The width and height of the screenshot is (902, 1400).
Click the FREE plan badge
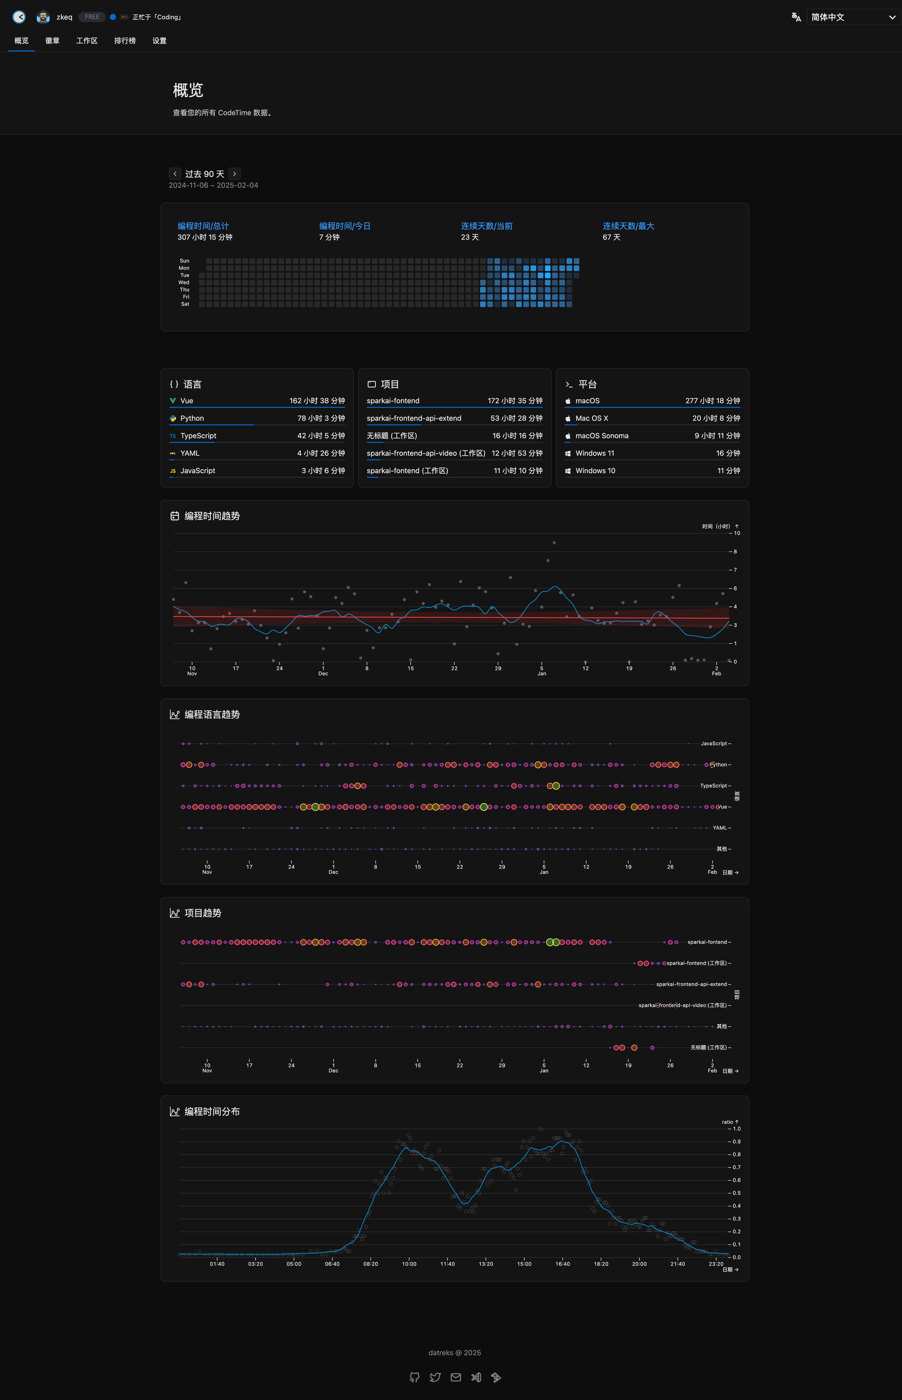click(x=92, y=17)
